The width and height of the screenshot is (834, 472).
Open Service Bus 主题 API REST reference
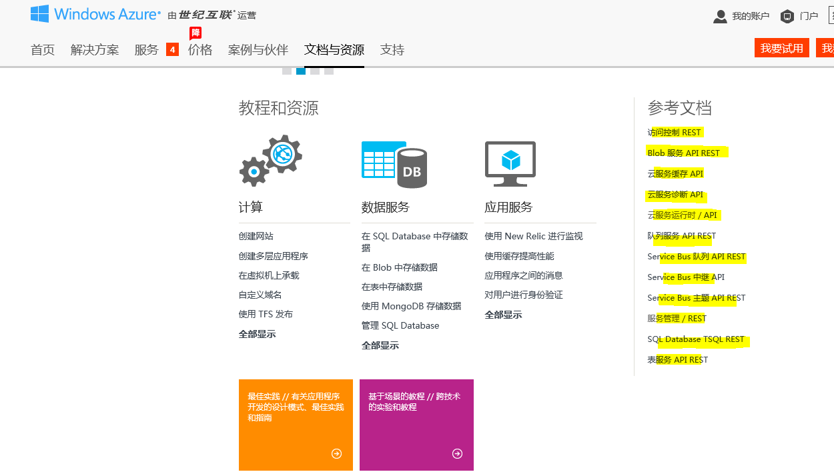[x=697, y=297]
